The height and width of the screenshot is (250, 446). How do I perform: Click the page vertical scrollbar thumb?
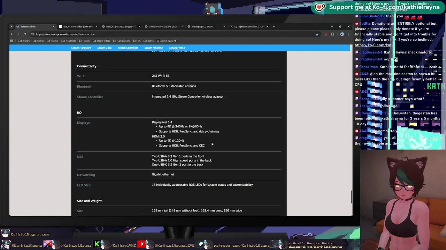pos(351,197)
